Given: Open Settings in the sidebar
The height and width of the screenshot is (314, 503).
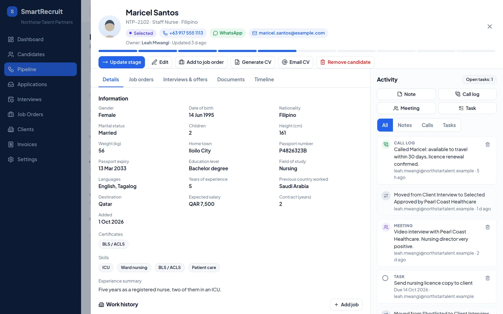Looking at the screenshot, I should [40, 160].
